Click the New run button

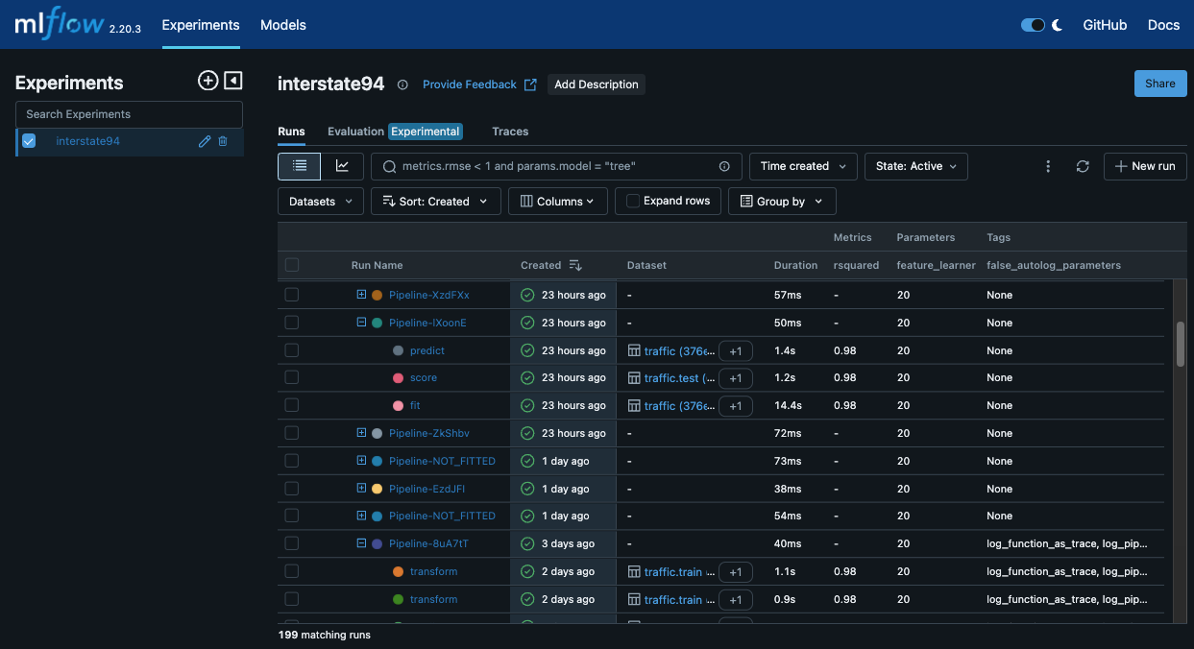[x=1145, y=166]
